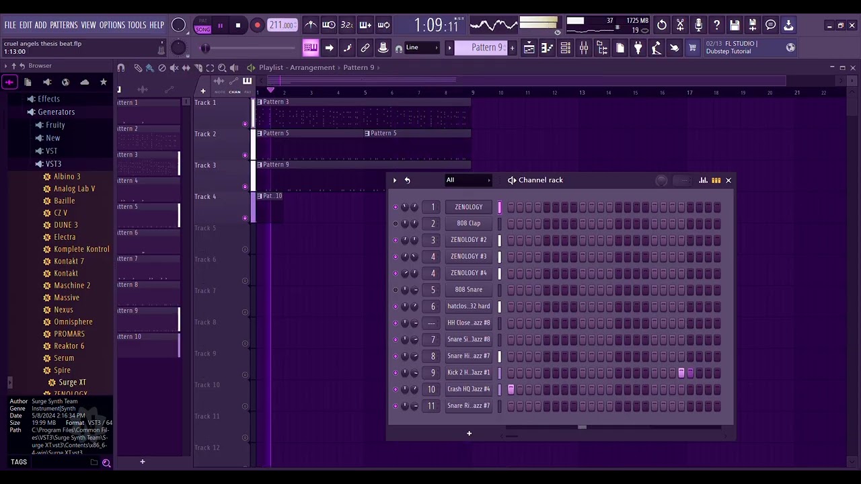Select the Draw pencil tool in Playlist

tap(138, 68)
